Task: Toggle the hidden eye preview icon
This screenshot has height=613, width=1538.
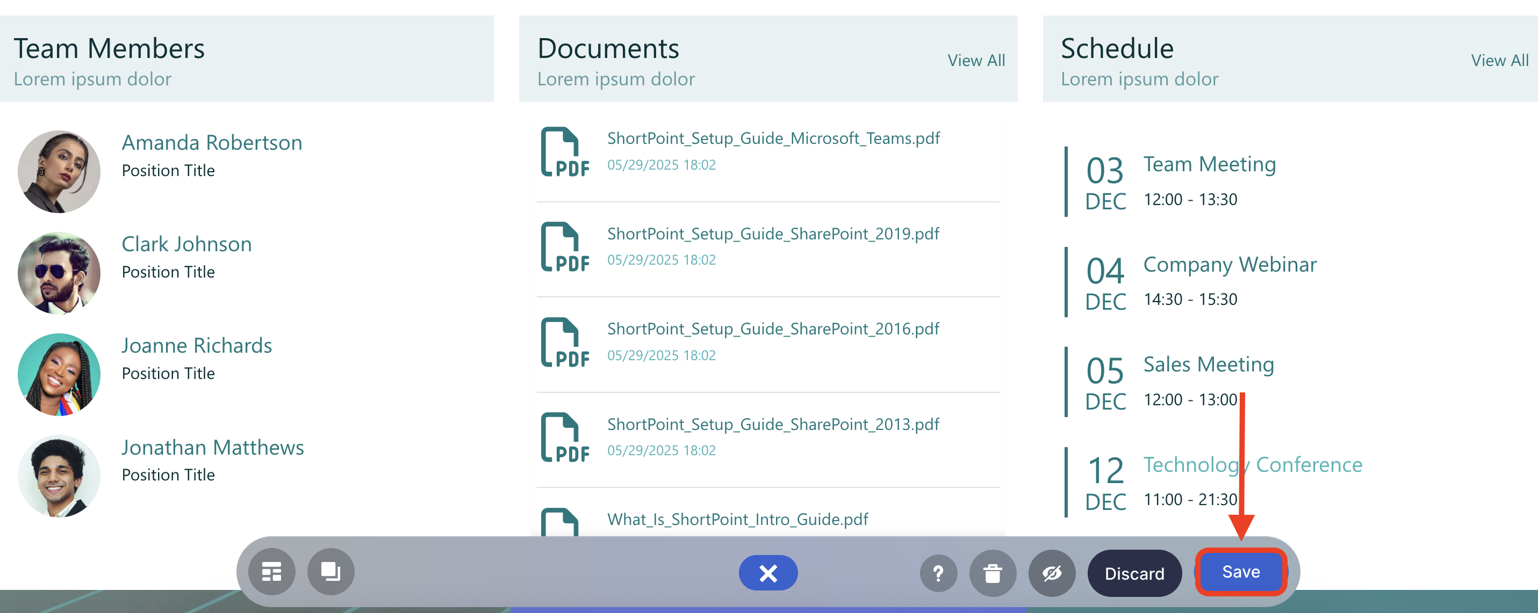Action: 1052,573
